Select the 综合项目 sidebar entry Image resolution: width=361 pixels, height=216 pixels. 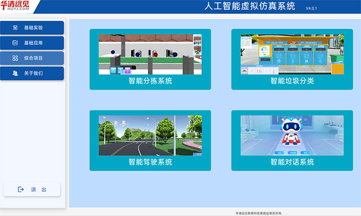coord(33,58)
